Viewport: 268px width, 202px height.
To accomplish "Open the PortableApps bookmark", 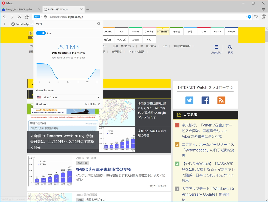I will [x=23, y=24].
